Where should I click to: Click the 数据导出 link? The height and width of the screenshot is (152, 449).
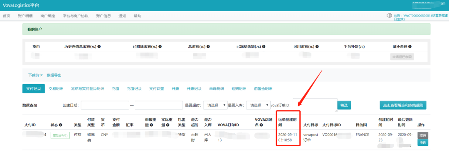[54, 75]
